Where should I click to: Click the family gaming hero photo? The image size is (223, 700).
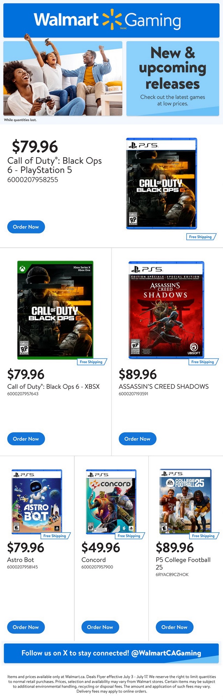pyautogui.click(x=63, y=78)
